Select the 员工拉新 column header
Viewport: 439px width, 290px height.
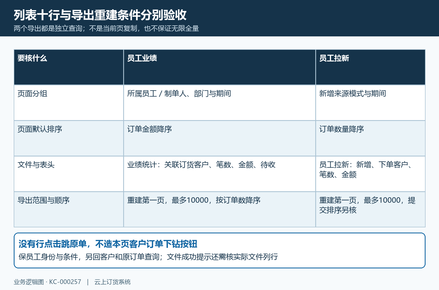(x=370, y=67)
